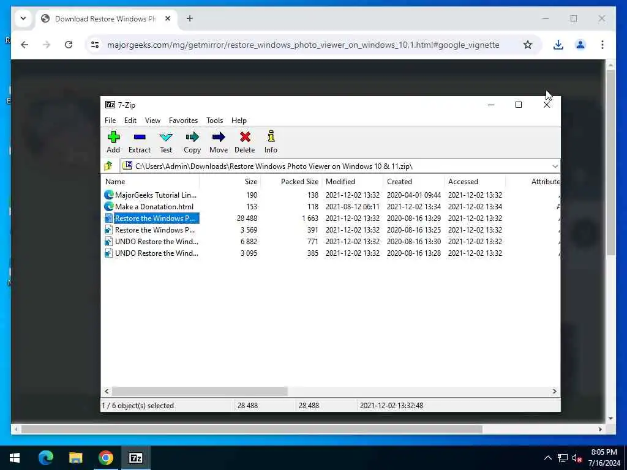Click the registry file icon on the 6 882 row
The width and height of the screenshot is (627, 470).
108,241
